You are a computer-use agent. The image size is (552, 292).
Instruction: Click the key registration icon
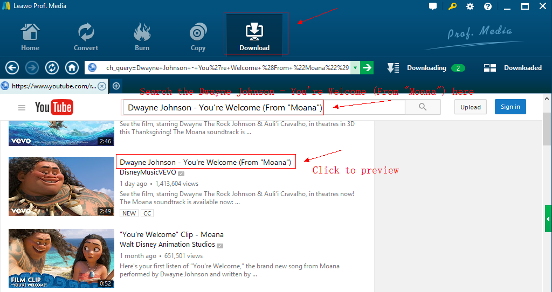pyautogui.click(x=452, y=6)
